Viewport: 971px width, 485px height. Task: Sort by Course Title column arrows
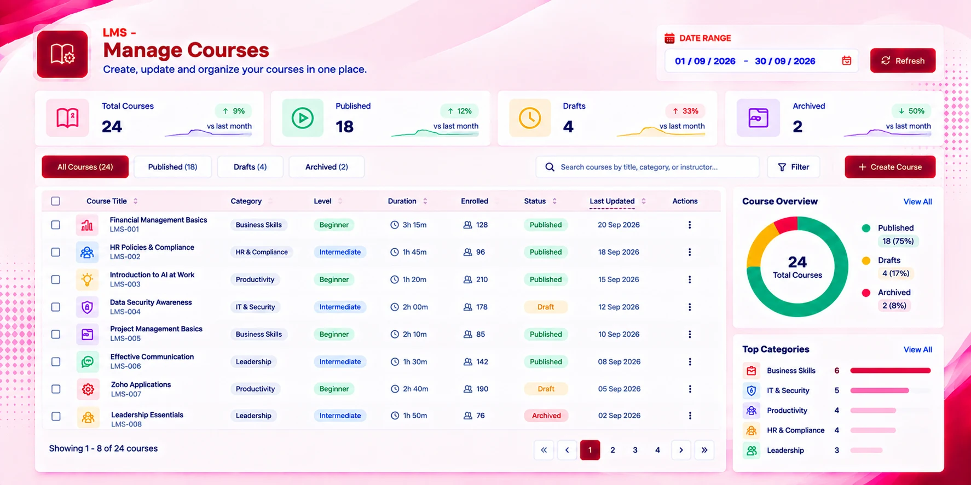click(136, 201)
